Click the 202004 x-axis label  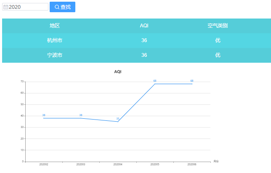point(118,164)
